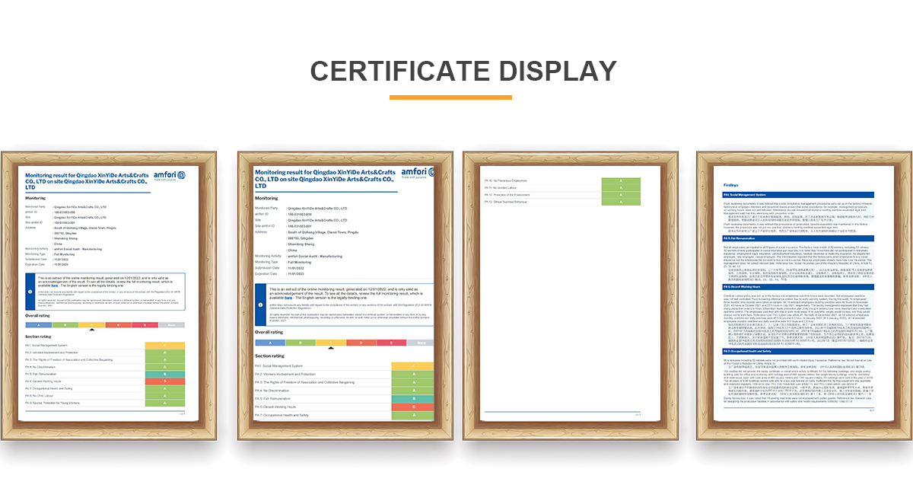Open the first framed amfori certificate
The image size is (913, 504).
coord(108,295)
